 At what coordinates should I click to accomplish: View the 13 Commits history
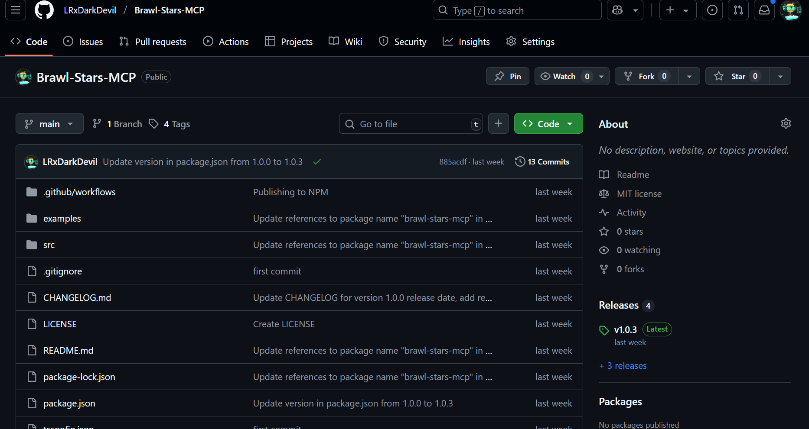(x=542, y=161)
